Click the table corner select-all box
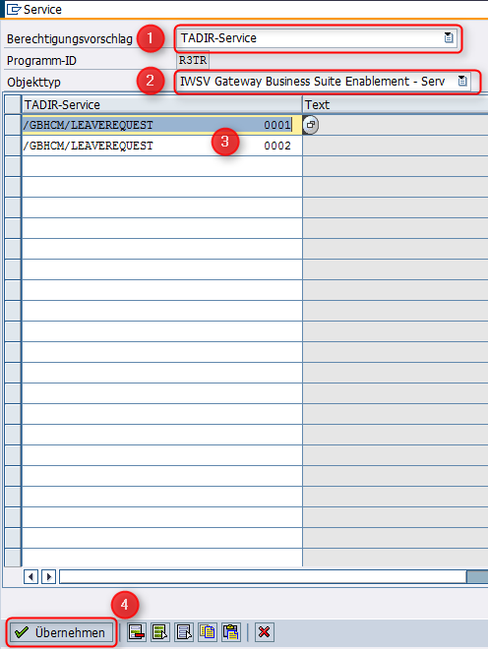This screenshot has height=649, width=488. pos(13,104)
